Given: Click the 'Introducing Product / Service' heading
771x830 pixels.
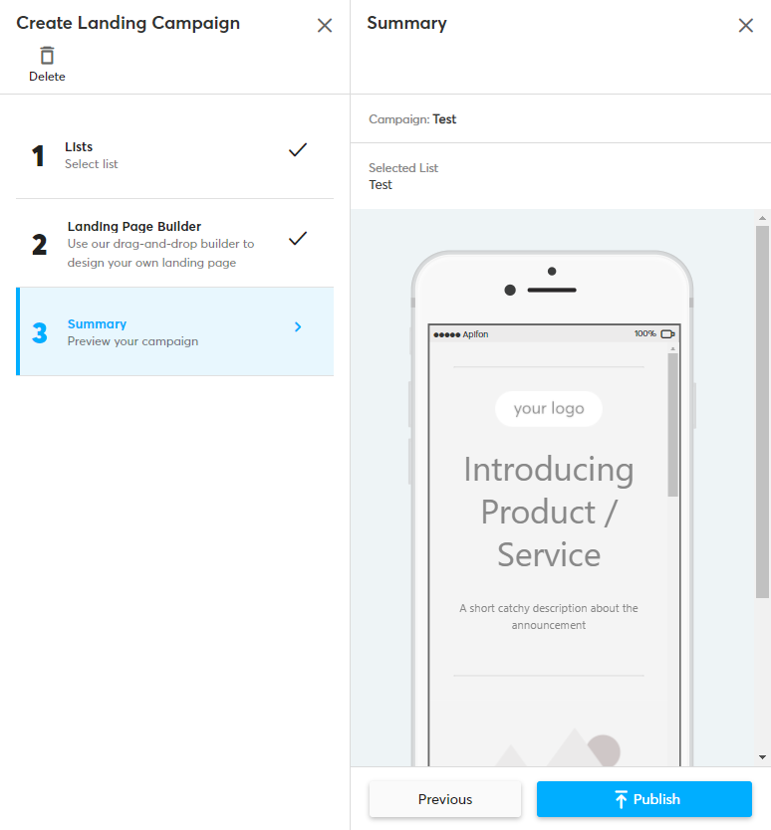Looking at the screenshot, I should pyautogui.click(x=549, y=512).
